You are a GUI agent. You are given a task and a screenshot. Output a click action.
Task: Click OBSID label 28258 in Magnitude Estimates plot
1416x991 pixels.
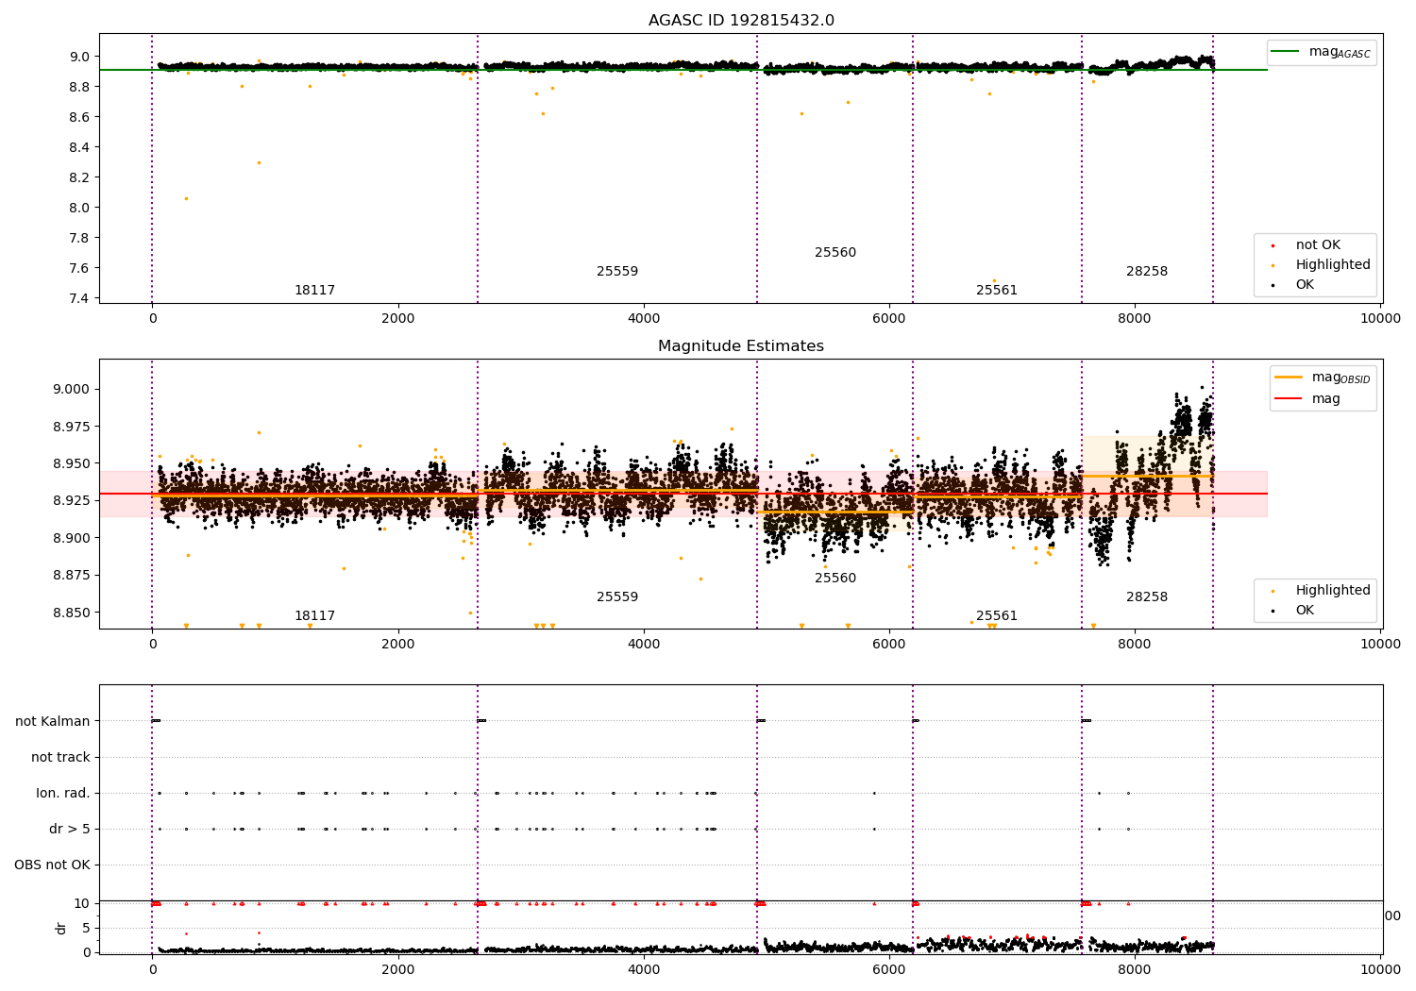pos(1147,597)
